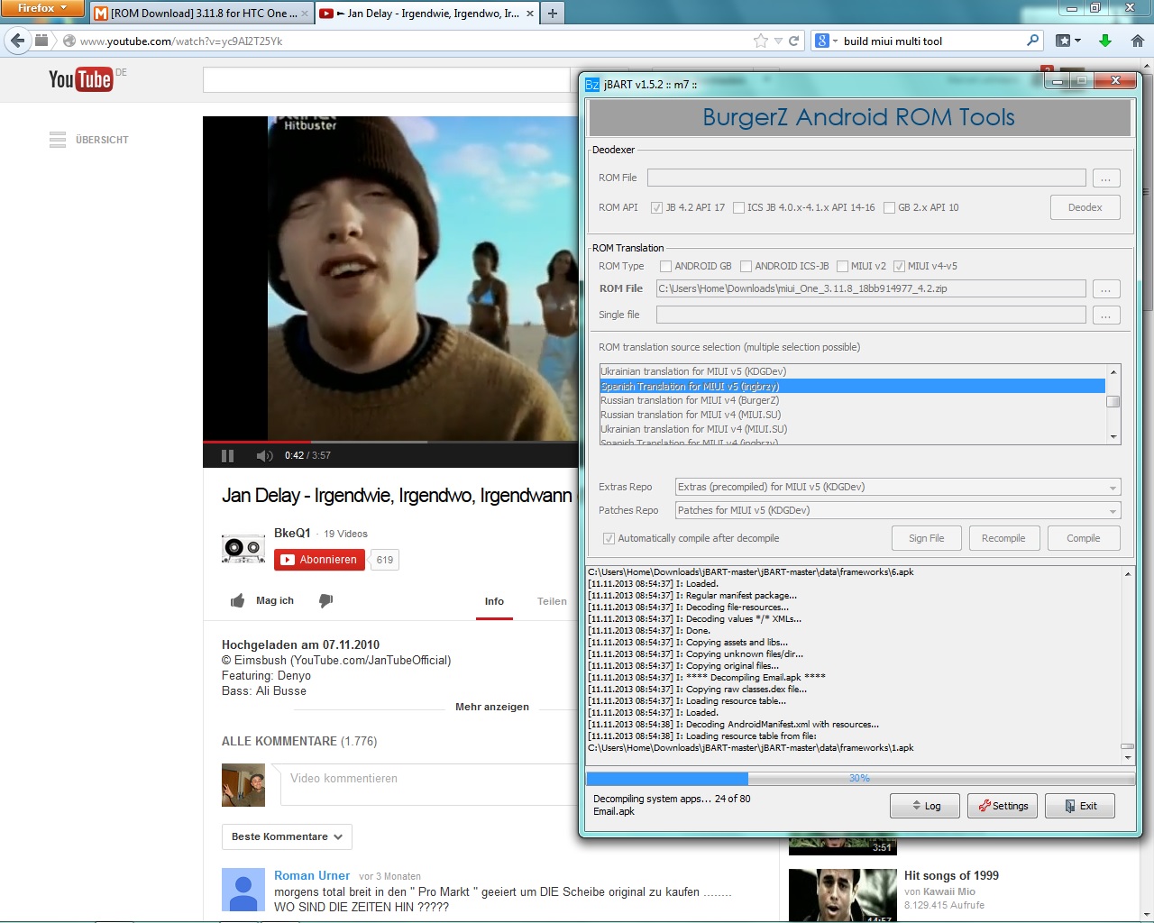Browse for ROM Translation ROM File
This screenshot has height=923, width=1154.
[x=1106, y=289]
